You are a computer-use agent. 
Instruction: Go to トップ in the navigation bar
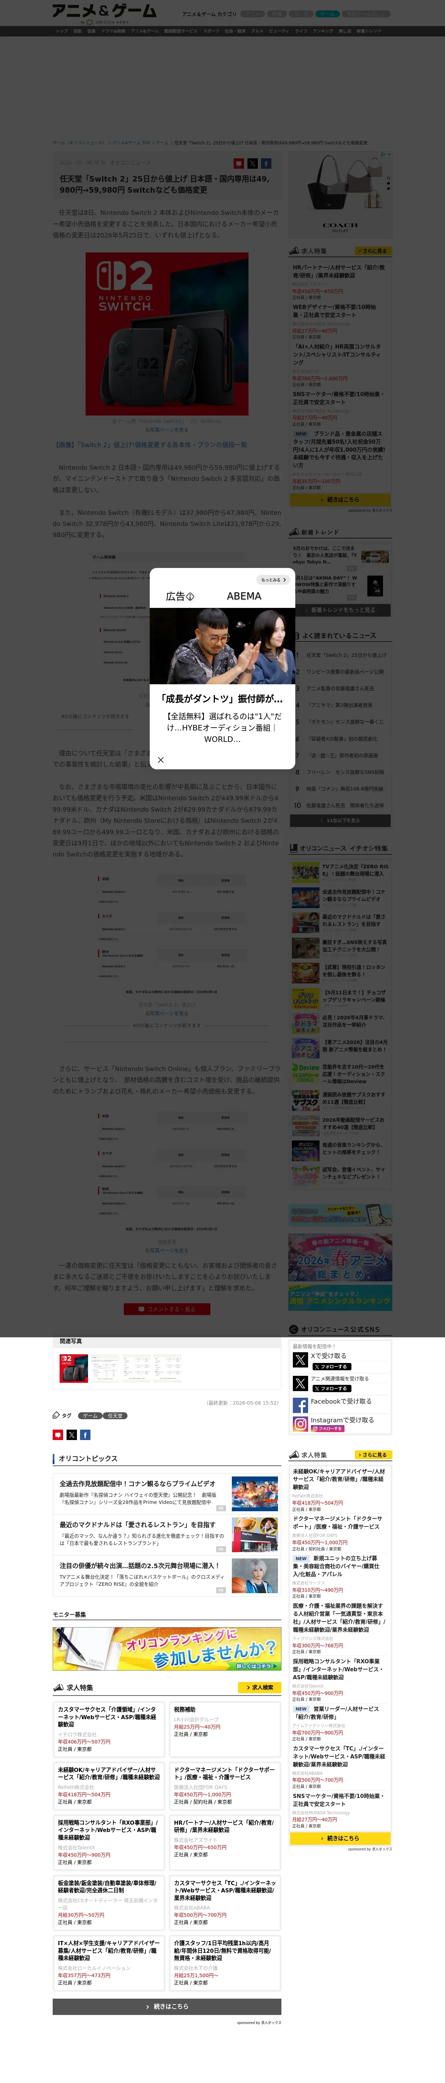pyautogui.click(x=62, y=32)
